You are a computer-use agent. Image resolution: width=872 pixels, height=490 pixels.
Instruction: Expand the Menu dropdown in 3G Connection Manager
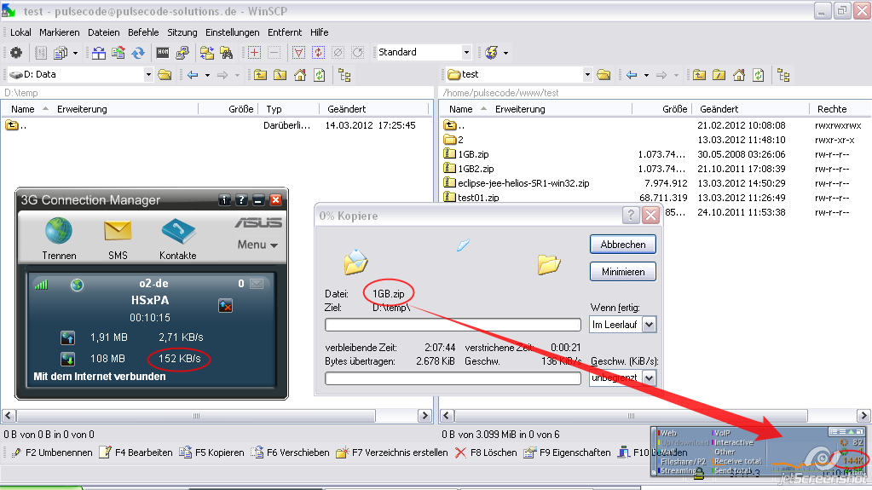257,245
